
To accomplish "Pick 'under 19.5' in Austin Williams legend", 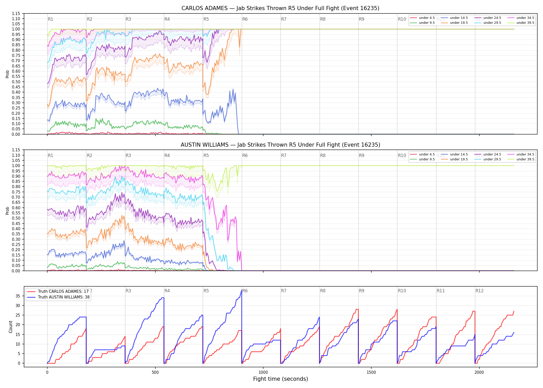I will coord(455,159).
